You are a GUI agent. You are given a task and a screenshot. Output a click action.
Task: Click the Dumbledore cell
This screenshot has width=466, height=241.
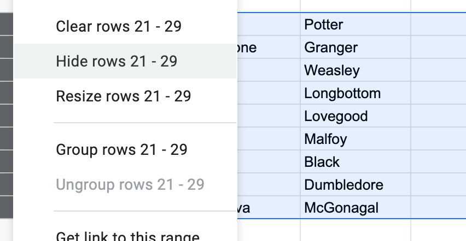pos(355,185)
